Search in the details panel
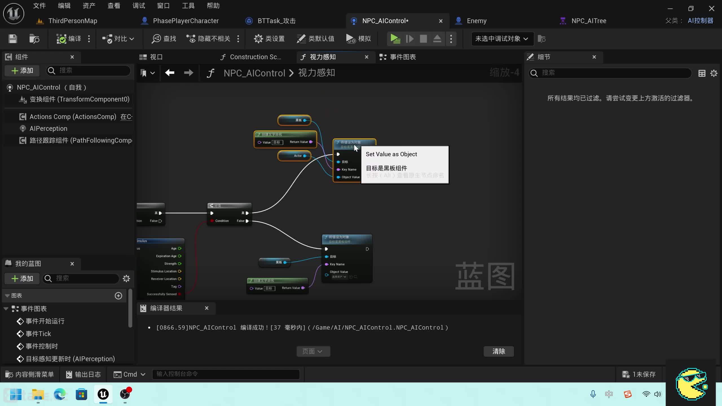The height and width of the screenshot is (406, 722). click(610, 73)
